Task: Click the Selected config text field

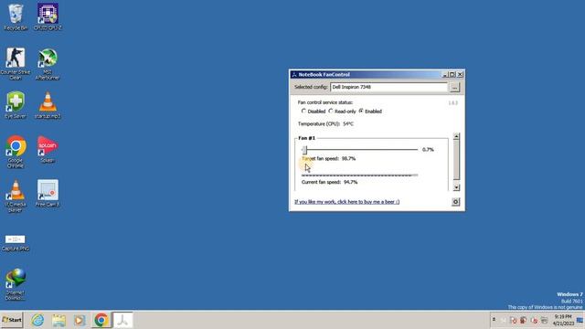Action: 388,87
